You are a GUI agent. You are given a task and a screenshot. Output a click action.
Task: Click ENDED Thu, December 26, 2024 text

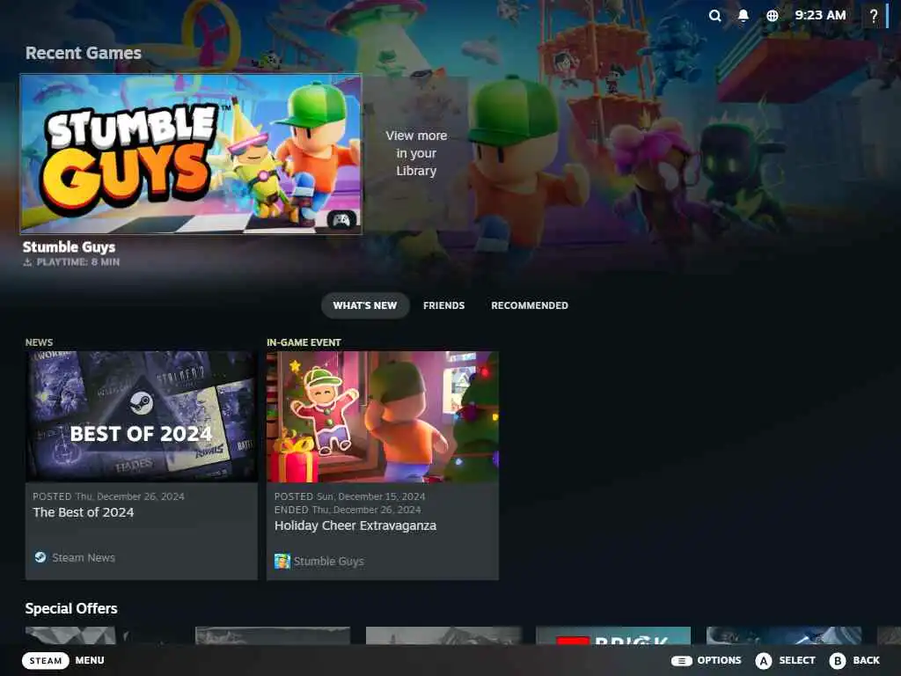click(348, 510)
